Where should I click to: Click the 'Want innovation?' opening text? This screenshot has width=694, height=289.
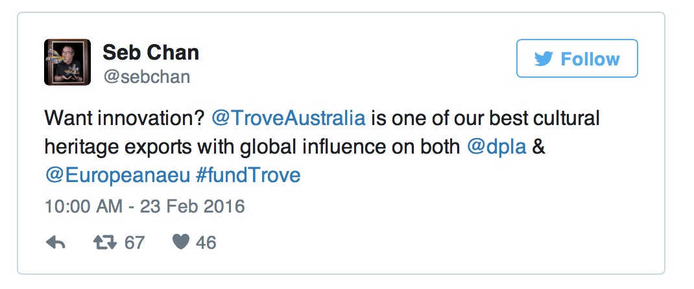point(125,119)
